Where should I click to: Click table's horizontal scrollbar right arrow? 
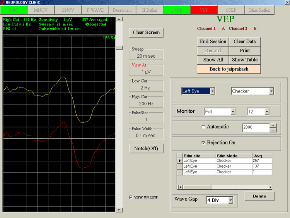tap(270, 187)
